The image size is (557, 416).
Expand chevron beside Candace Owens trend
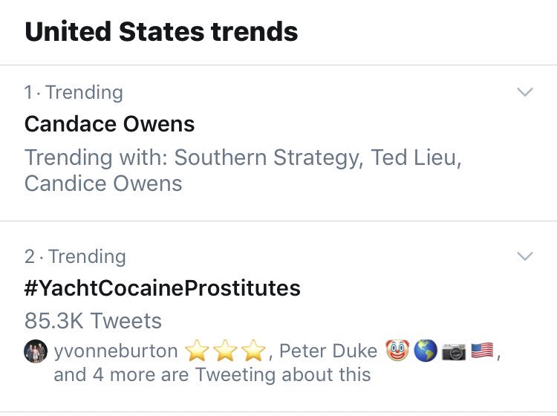tap(524, 93)
